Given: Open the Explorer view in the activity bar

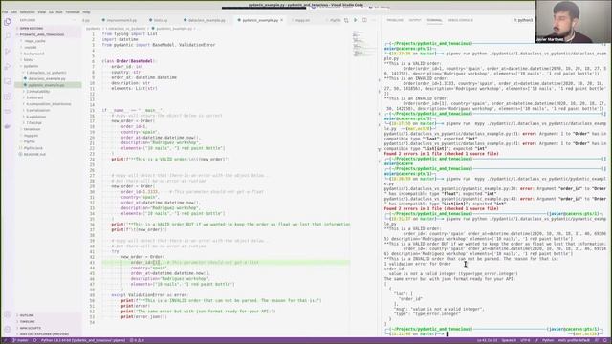Looking at the screenshot, I should tap(8, 22).
